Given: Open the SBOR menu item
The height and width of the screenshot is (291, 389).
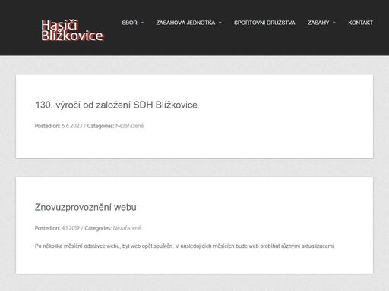Looking at the screenshot, I should (129, 23).
